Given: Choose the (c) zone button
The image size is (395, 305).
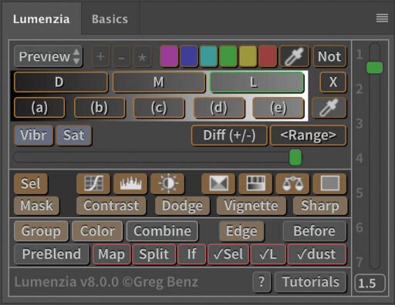Looking at the screenshot, I should click(x=159, y=108).
